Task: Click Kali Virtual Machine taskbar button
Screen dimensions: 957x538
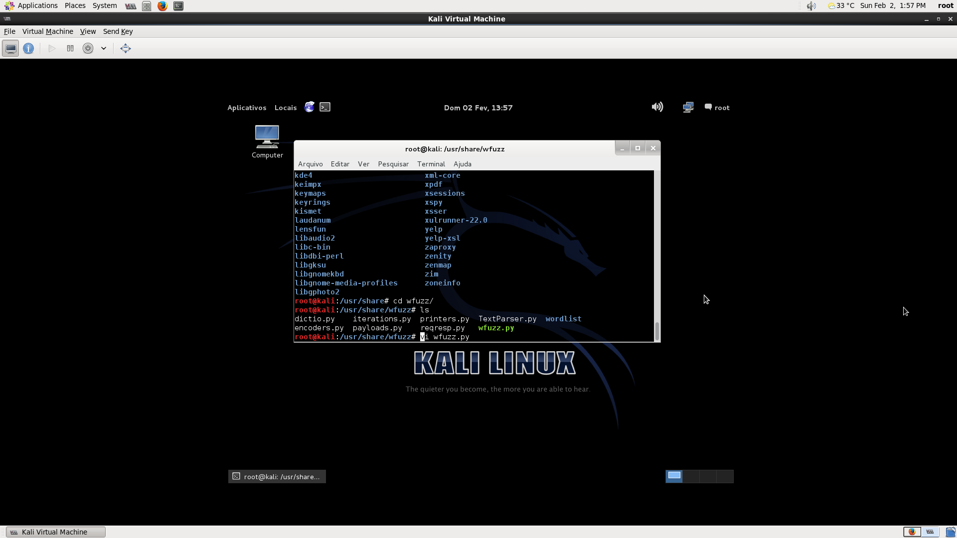Action: click(56, 532)
